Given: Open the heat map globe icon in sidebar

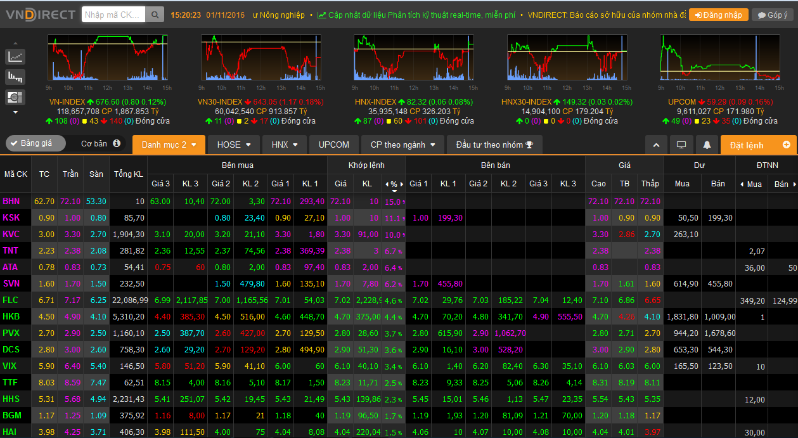Looking at the screenshot, I should [16, 97].
